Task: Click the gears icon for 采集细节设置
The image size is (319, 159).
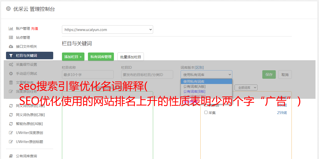Action: point(11,64)
